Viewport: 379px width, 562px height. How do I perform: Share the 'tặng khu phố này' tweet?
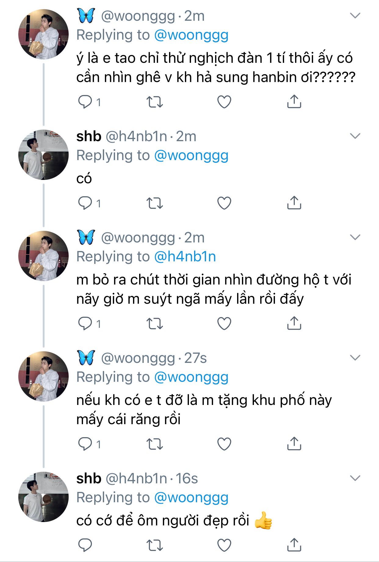(x=294, y=444)
